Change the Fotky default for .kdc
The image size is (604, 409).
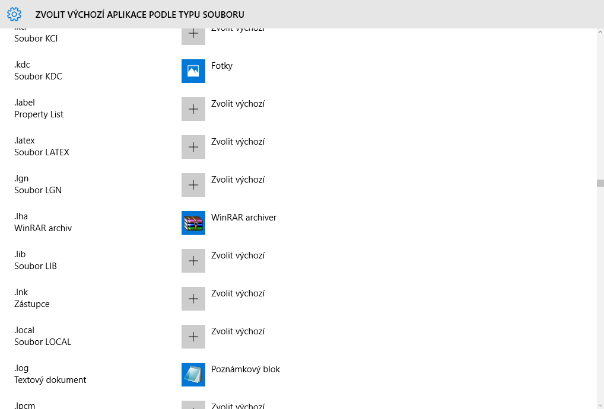pos(222,66)
